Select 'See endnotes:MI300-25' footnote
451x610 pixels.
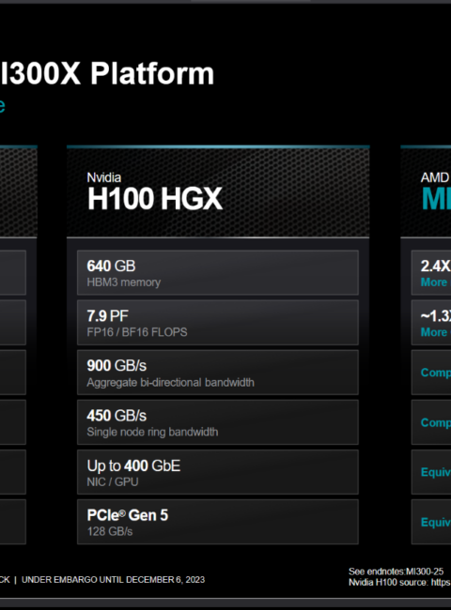(x=396, y=572)
